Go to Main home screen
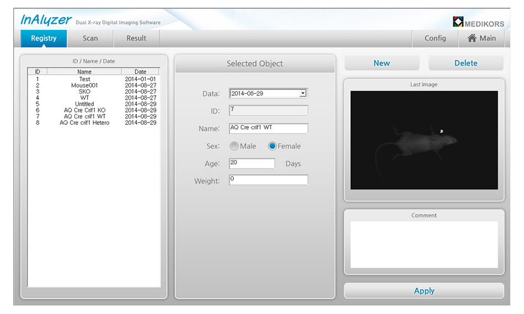 [x=482, y=39]
